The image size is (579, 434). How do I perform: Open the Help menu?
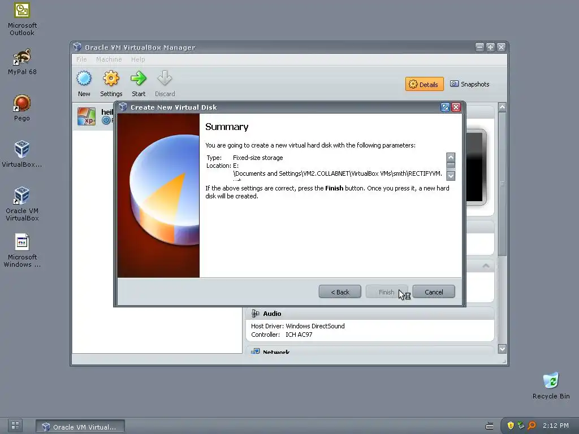pyautogui.click(x=138, y=59)
